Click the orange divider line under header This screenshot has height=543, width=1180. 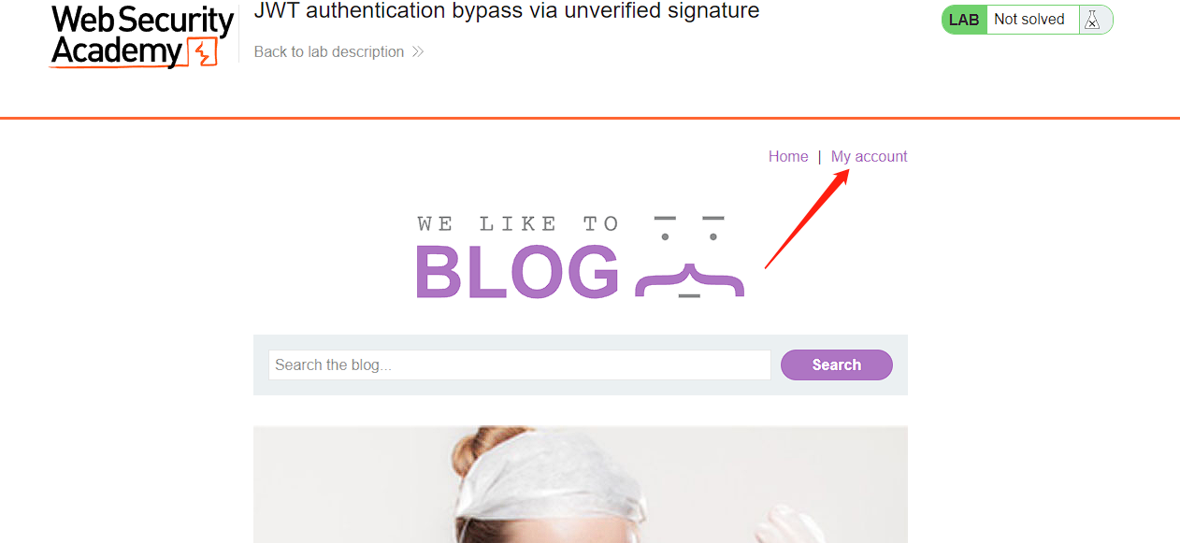[590, 118]
